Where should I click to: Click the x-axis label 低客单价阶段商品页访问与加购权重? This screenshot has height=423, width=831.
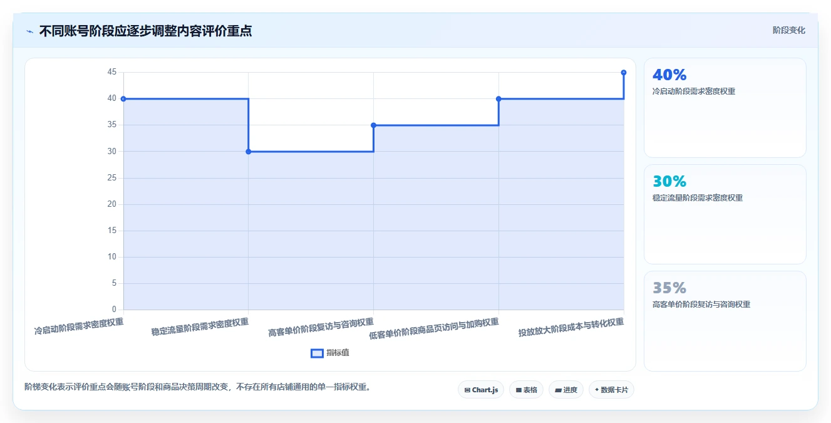point(434,328)
